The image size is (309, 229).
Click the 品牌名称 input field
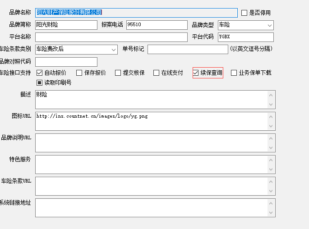136,13
